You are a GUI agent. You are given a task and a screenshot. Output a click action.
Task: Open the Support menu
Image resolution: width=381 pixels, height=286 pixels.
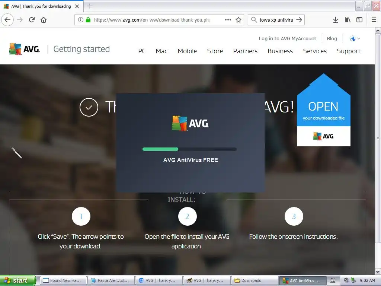(349, 51)
